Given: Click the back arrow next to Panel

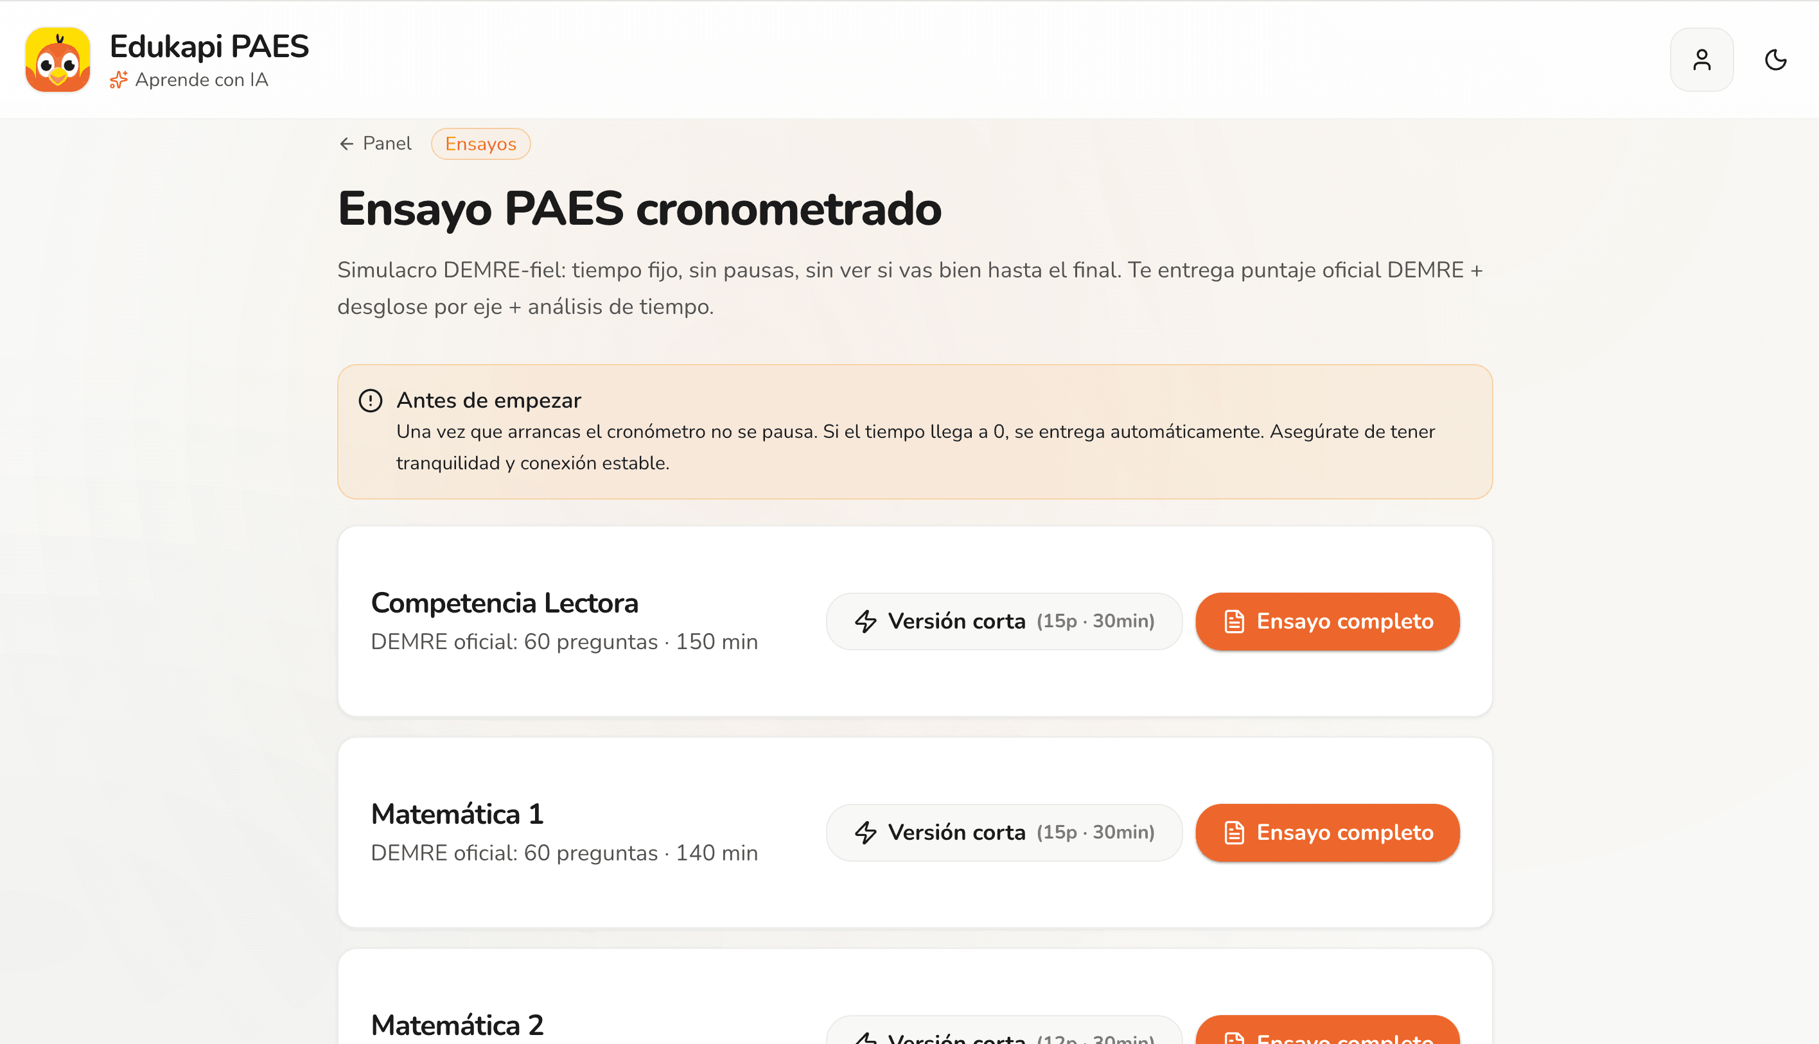Looking at the screenshot, I should (346, 144).
